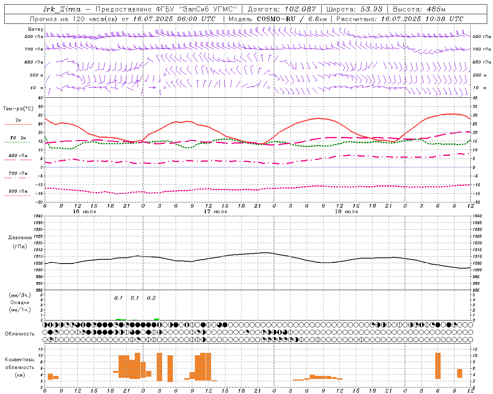Click the "17 июля" date label
This screenshot has height=394, width=493.
click(x=215, y=212)
